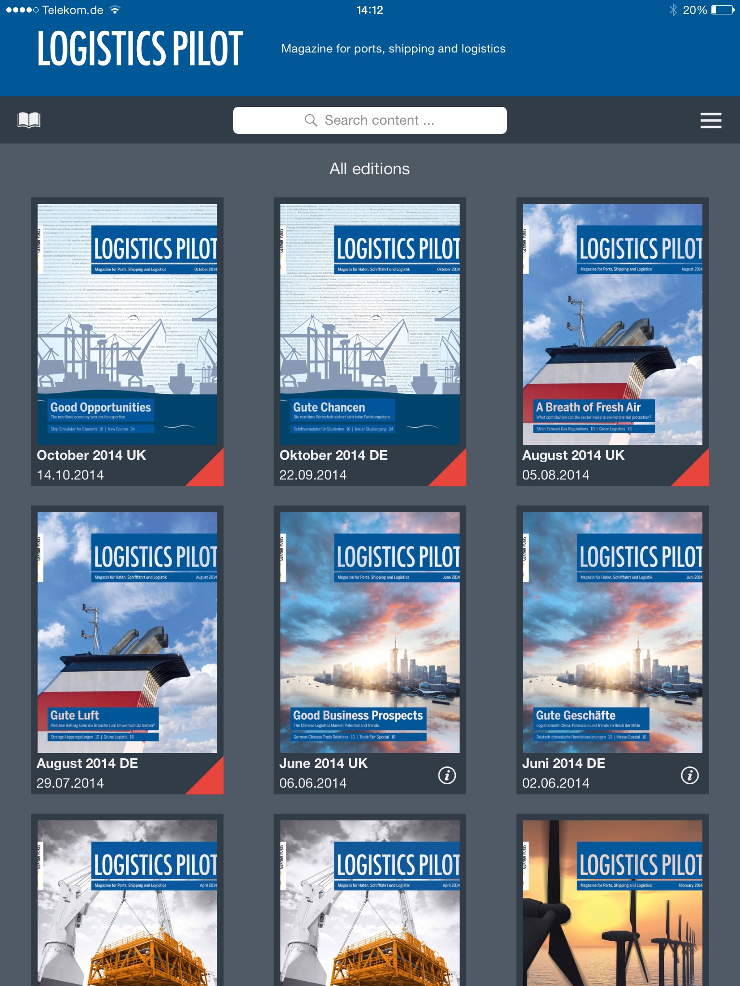Tap red corner marker on August 2014 UK
740x986 pixels.
[x=696, y=473]
